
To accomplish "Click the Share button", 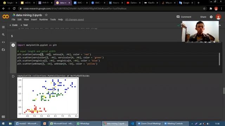I will (x=203, y=17).
